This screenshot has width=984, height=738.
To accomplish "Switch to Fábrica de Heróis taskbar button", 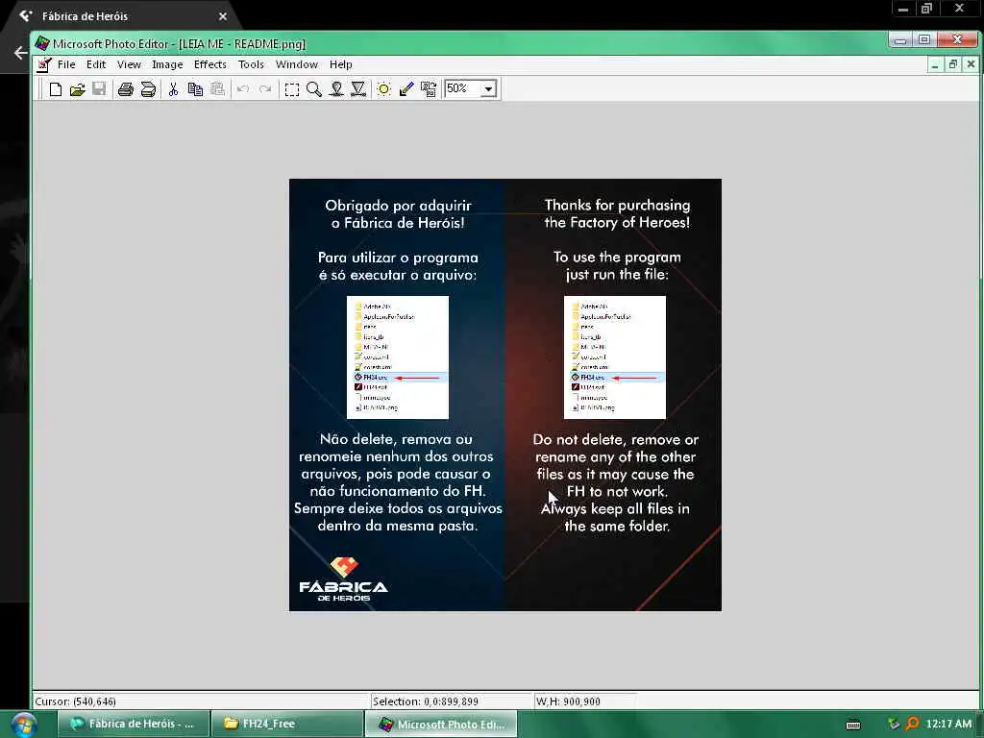I will 134,724.
